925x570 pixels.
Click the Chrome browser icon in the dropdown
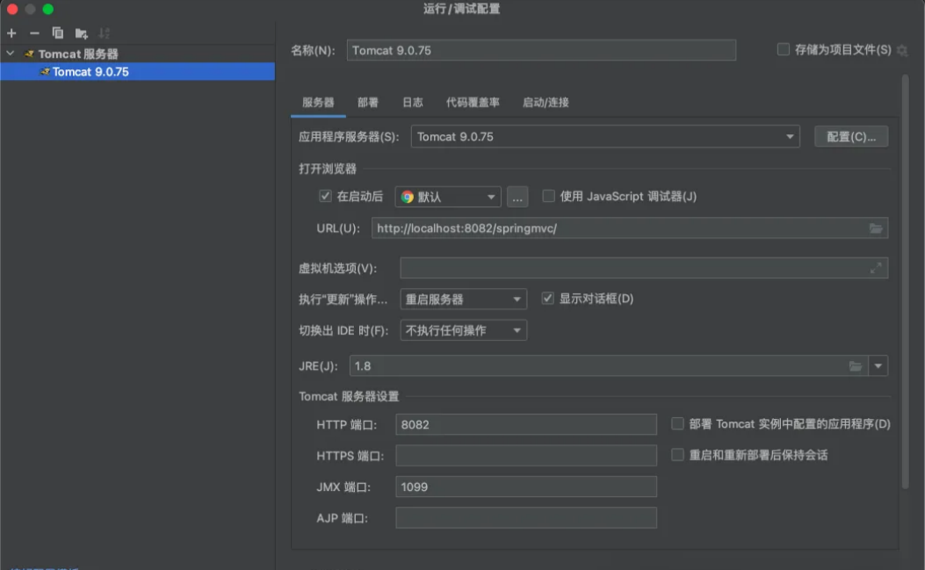pos(407,197)
